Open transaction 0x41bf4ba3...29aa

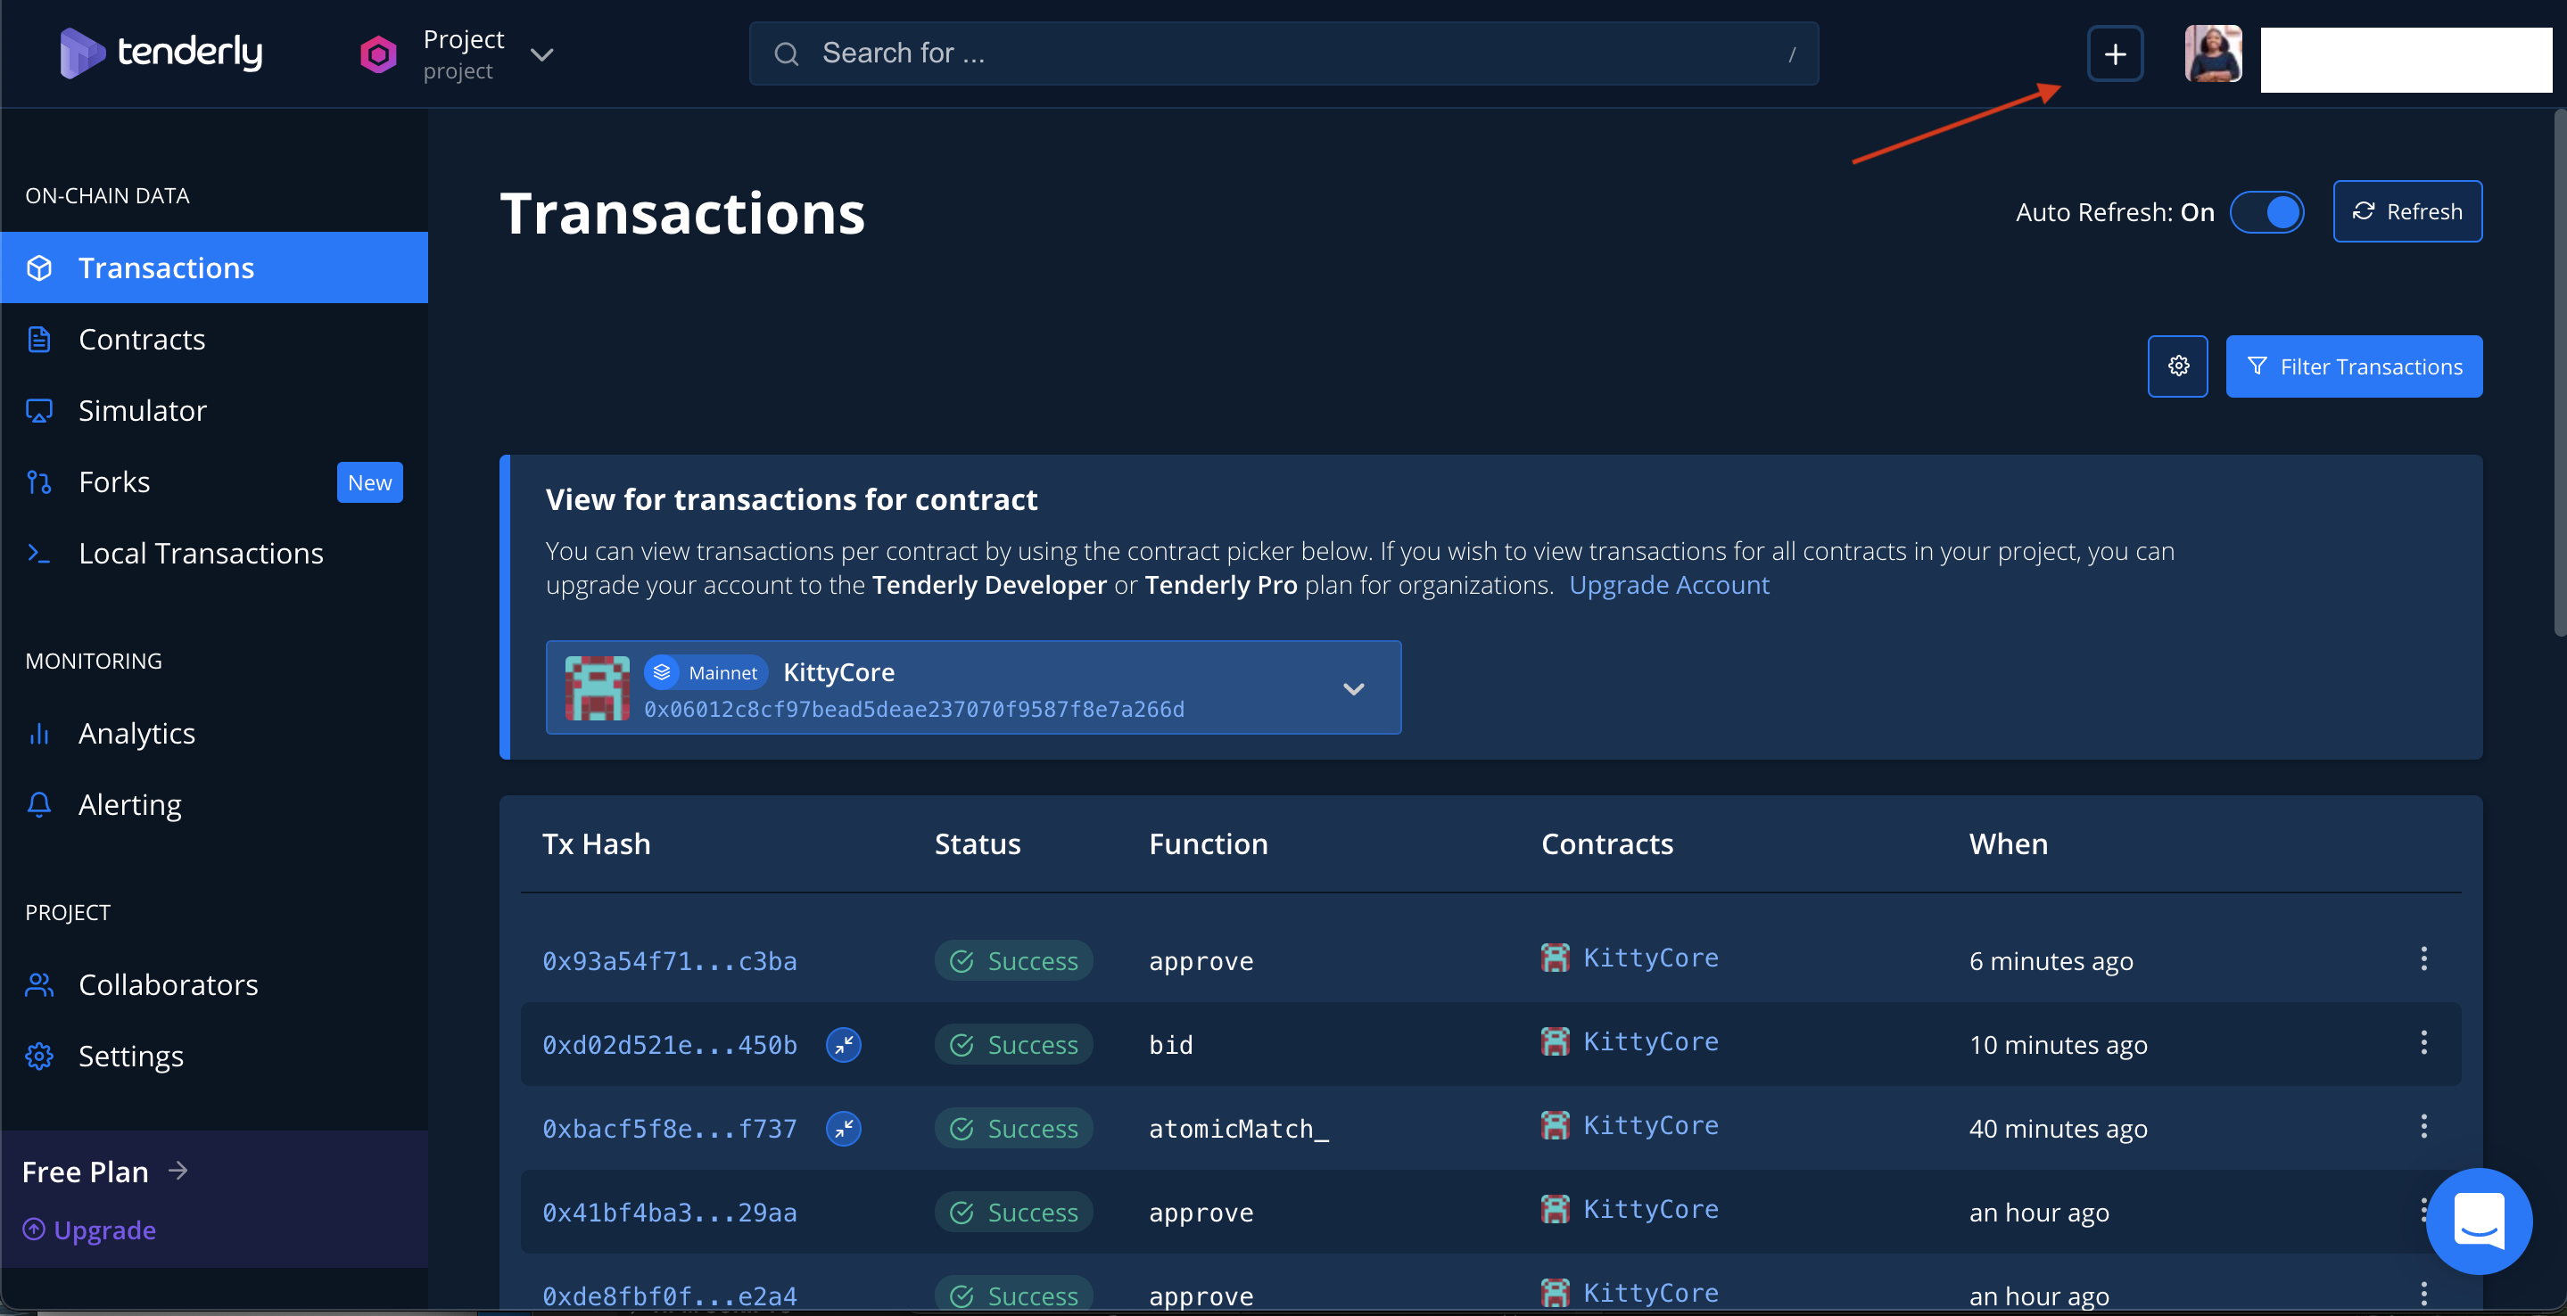click(670, 1213)
